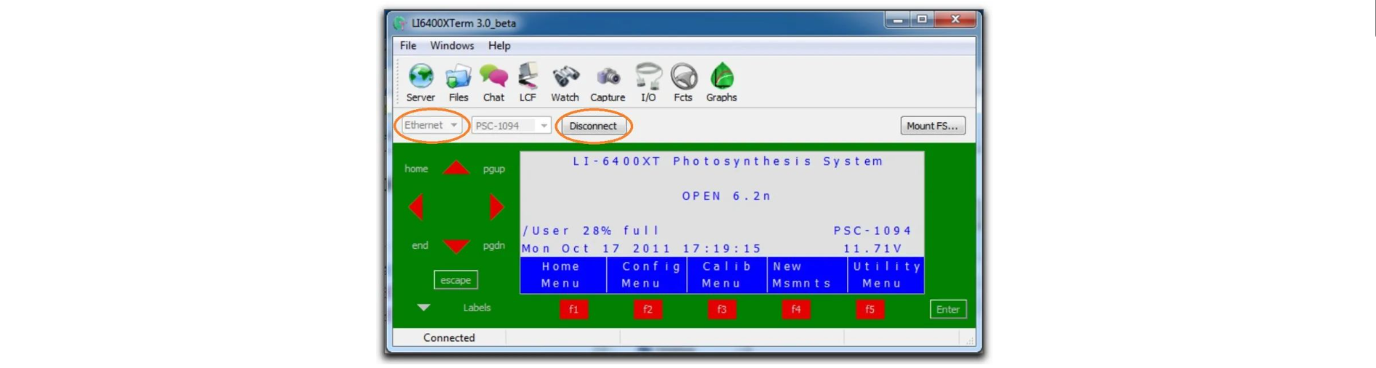1376x368 pixels.
Task: Select the Config Menu softkey on display
Action: tap(647, 275)
